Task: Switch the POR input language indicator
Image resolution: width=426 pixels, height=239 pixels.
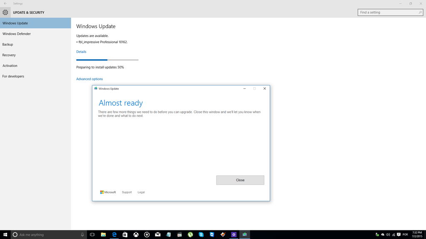Action: [x=405, y=235]
